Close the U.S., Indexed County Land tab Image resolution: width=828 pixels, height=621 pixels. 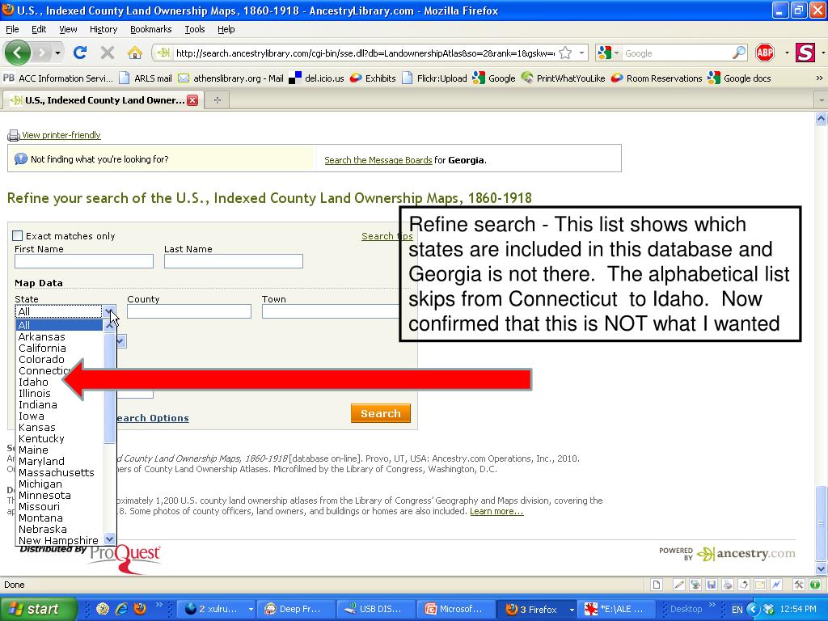[192, 100]
